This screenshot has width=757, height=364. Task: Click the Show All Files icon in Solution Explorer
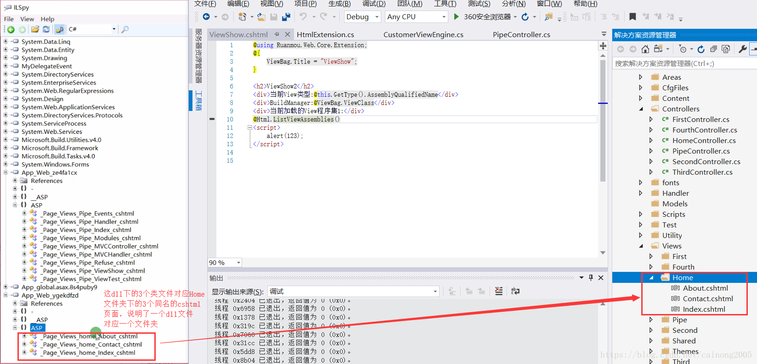coord(726,49)
